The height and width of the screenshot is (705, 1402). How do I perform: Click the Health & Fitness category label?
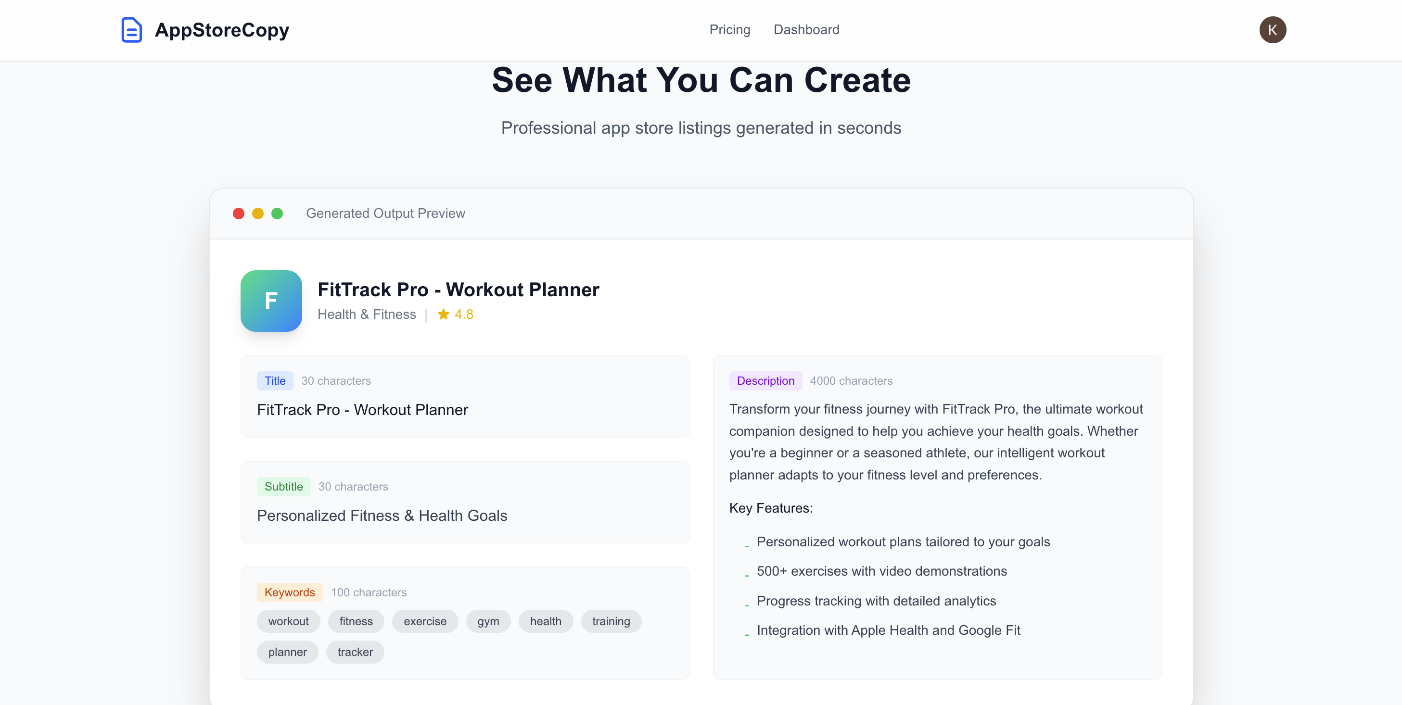367,315
